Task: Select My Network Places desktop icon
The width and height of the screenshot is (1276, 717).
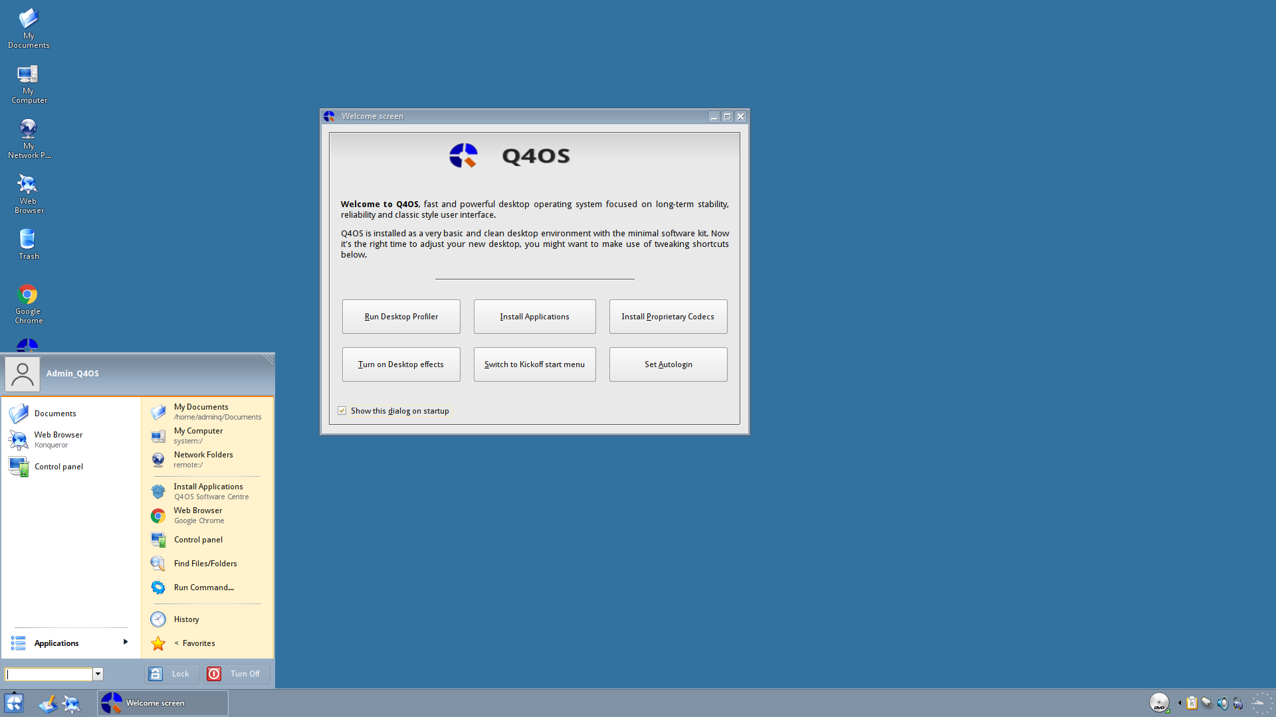Action: (x=29, y=139)
